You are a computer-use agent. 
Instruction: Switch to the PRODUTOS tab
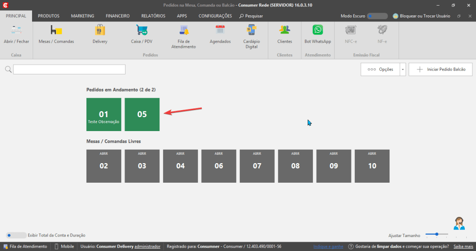pos(48,16)
